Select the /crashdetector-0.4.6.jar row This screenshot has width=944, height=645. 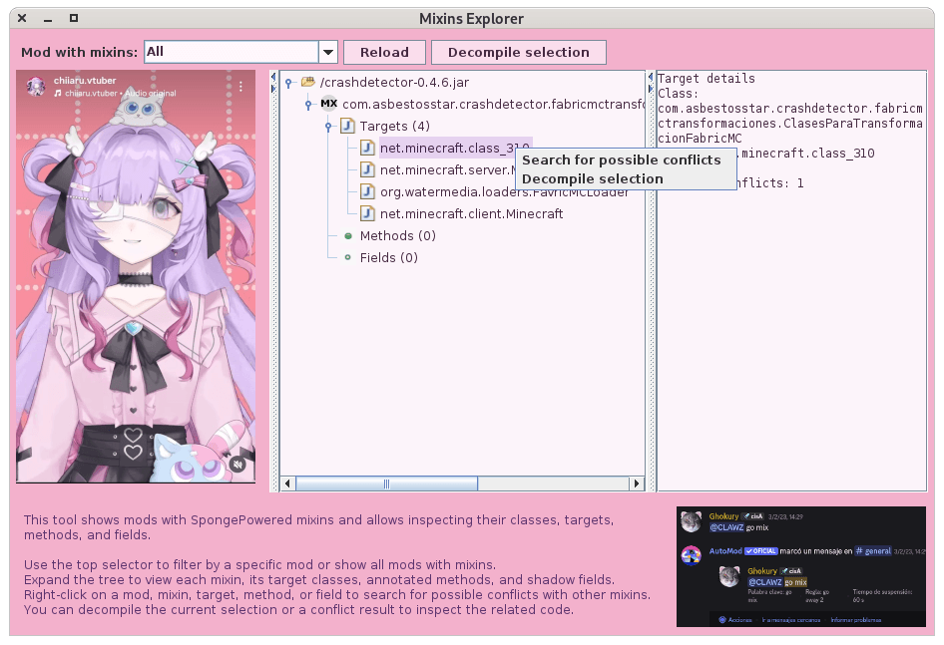tap(394, 83)
